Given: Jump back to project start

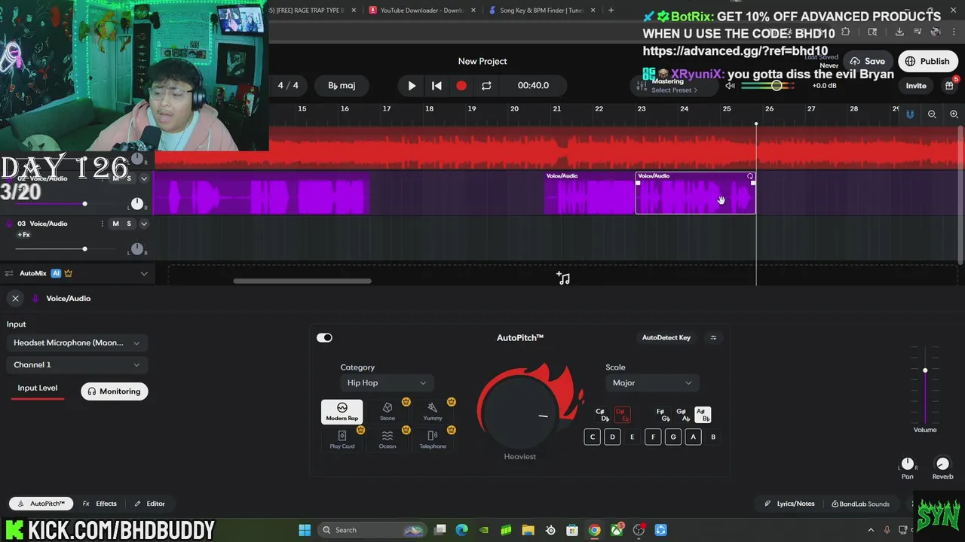Looking at the screenshot, I should point(437,86).
